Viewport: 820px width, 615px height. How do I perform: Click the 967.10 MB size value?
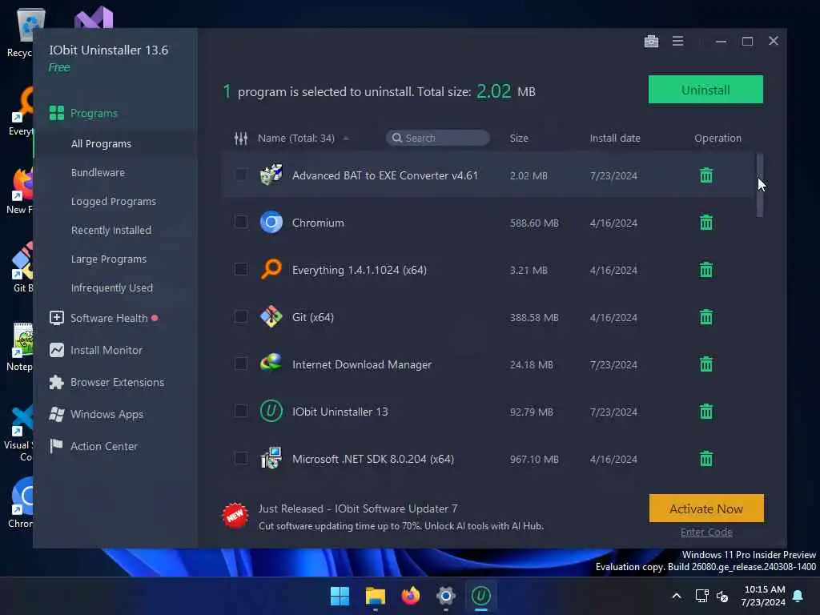point(534,459)
